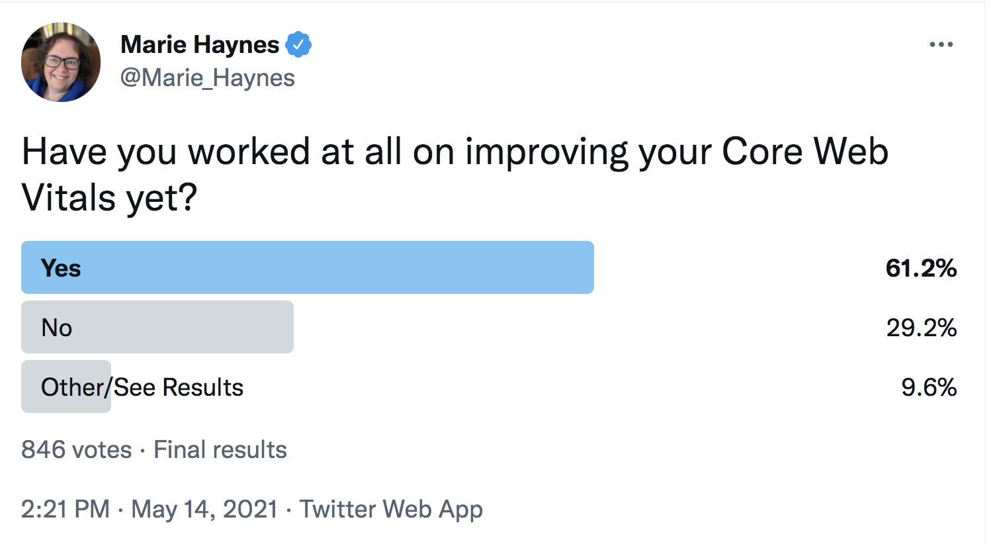
Task: Visit the @Marie_Haynes handle
Action: [207, 78]
